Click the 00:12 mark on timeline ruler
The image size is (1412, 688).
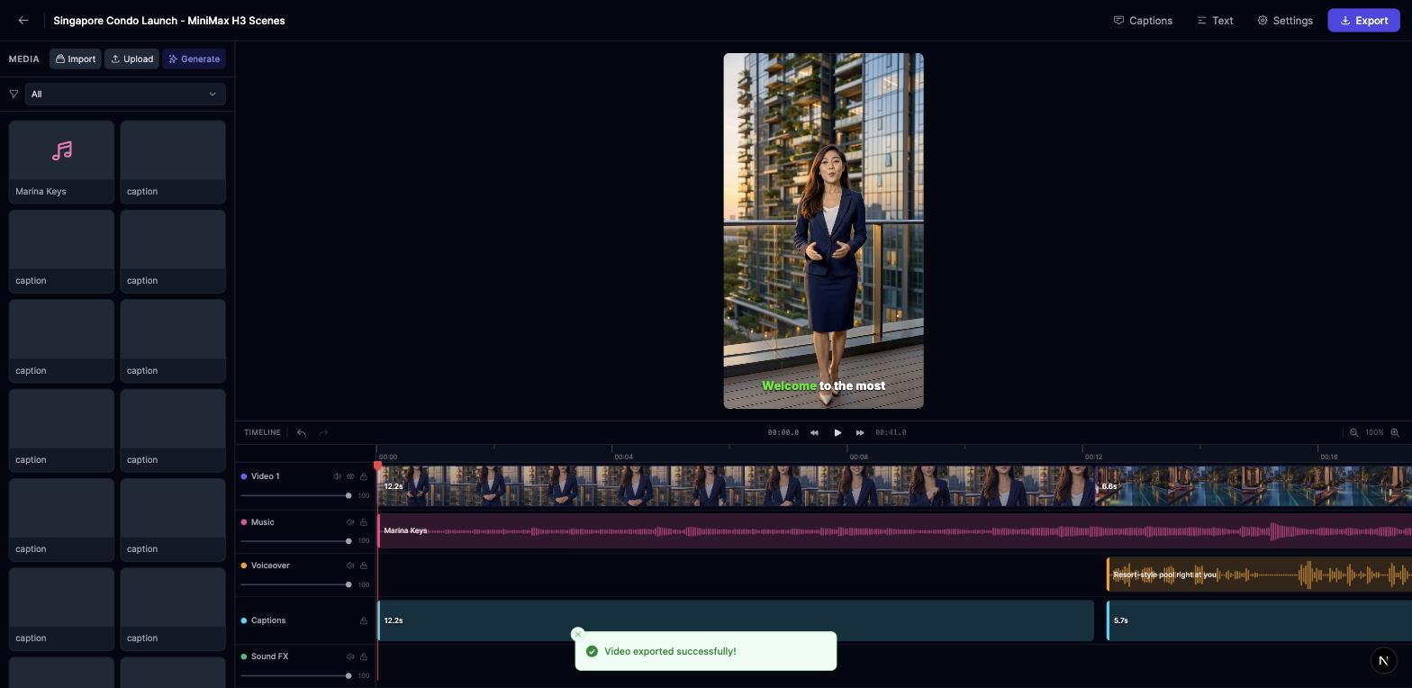tap(1093, 457)
